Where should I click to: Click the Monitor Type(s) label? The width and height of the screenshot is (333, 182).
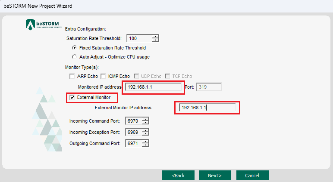[x=82, y=67]
